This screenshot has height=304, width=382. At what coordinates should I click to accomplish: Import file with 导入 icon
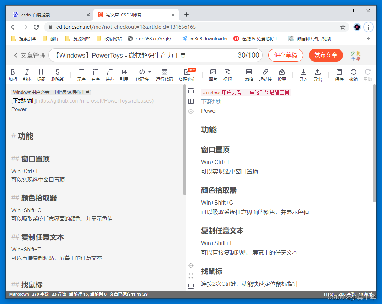pyautogui.click(x=303, y=75)
